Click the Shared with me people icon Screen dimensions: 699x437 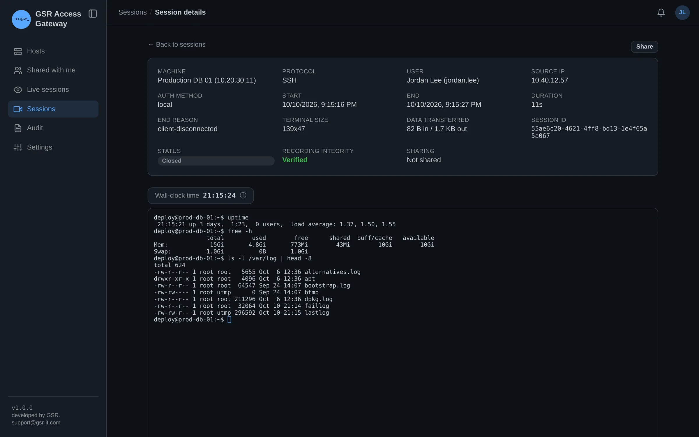tap(18, 70)
